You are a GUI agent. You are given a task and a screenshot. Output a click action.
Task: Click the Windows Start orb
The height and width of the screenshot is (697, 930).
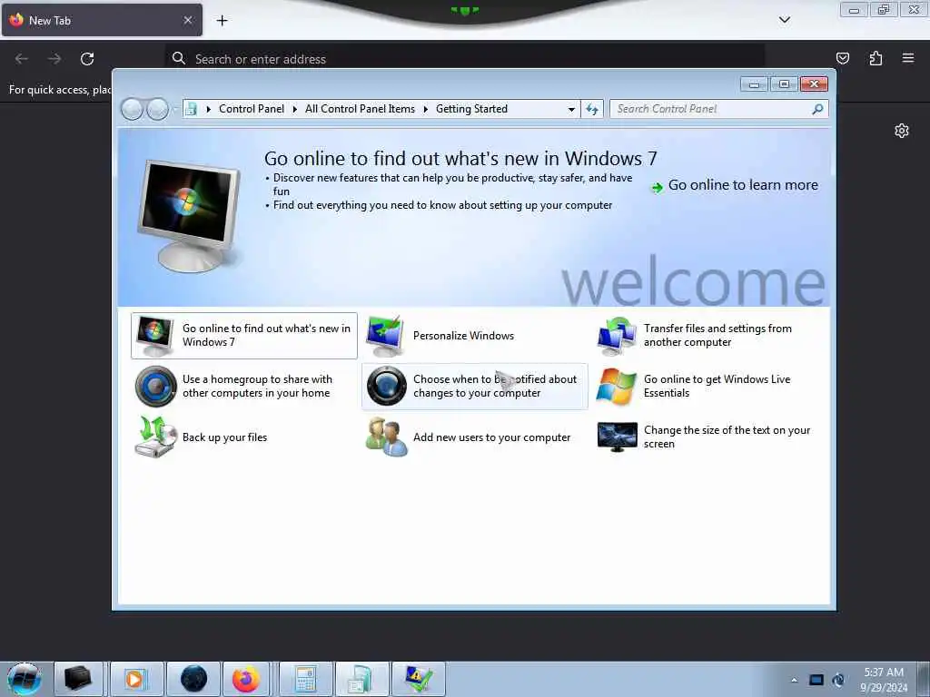point(25,679)
